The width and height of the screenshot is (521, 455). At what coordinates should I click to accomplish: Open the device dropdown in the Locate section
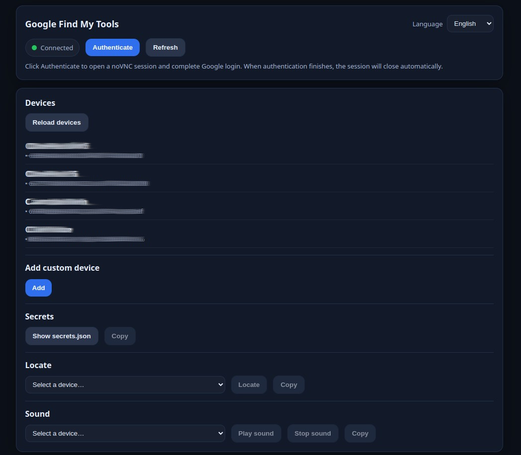tap(125, 384)
